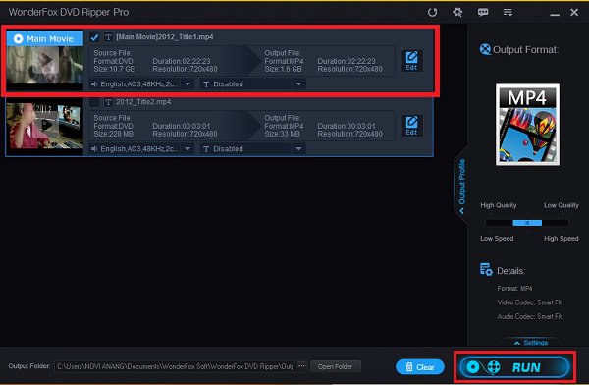This screenshot has height=385, width=589.
Task: Click the 'Audio Codec: Smart Fit' detail
Action: [x=529, y=316]
